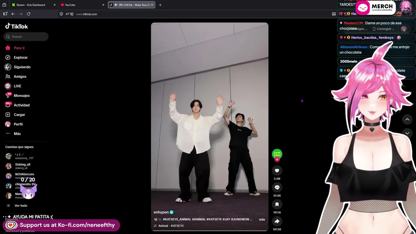Click the Mensajes icon with 98 badge
The width and height of the screenshot is (416, 234).
[x=8, y=96]
